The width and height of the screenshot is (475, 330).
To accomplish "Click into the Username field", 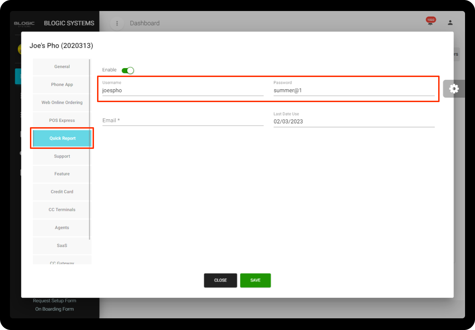I will click(x=182, y=90).
